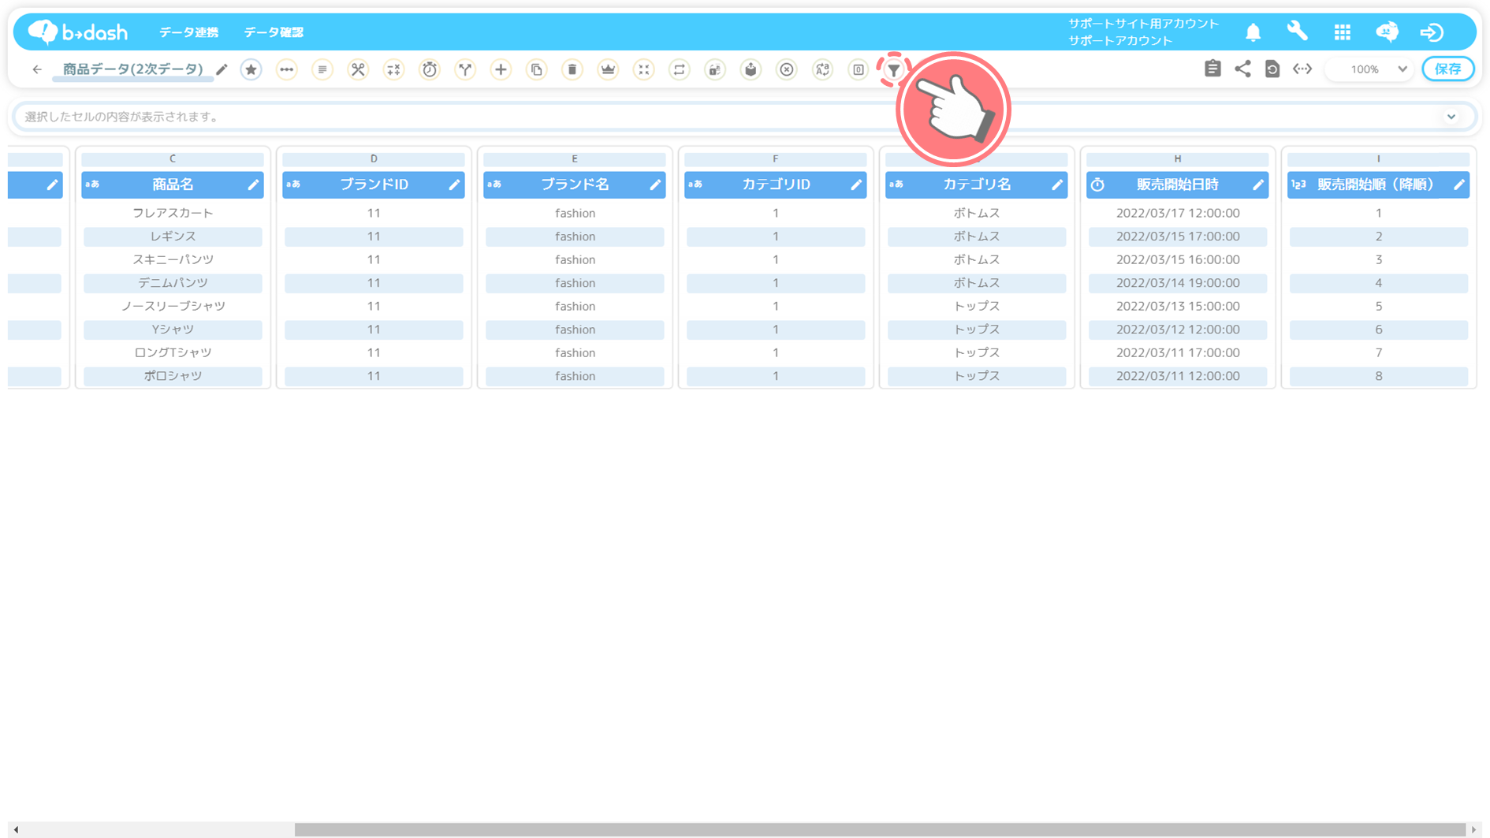
Task: Open the apps grid menu
Action: click(1342, 32)
